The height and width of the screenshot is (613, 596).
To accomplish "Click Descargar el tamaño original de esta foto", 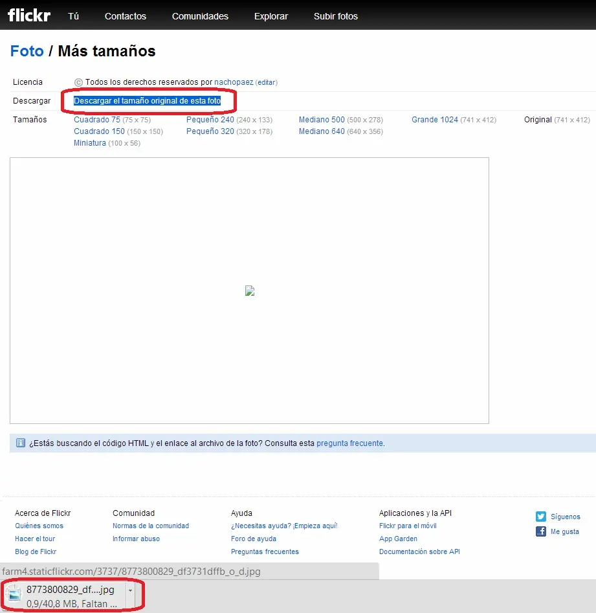I will 148,101.
